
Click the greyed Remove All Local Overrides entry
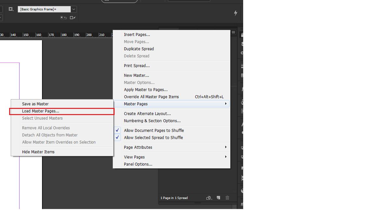(62, 128)
